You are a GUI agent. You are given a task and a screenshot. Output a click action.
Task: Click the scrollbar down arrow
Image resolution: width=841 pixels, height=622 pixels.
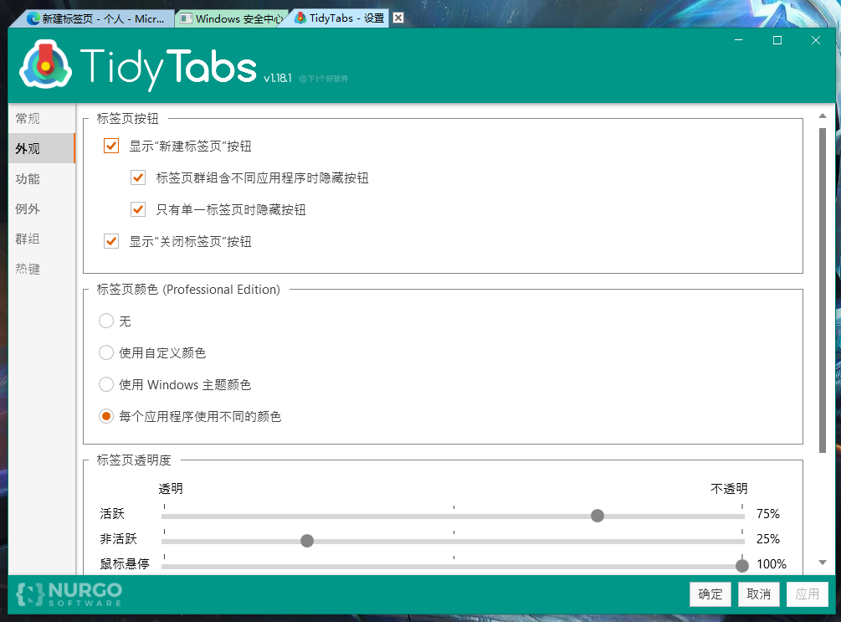[x=823, y=563]
